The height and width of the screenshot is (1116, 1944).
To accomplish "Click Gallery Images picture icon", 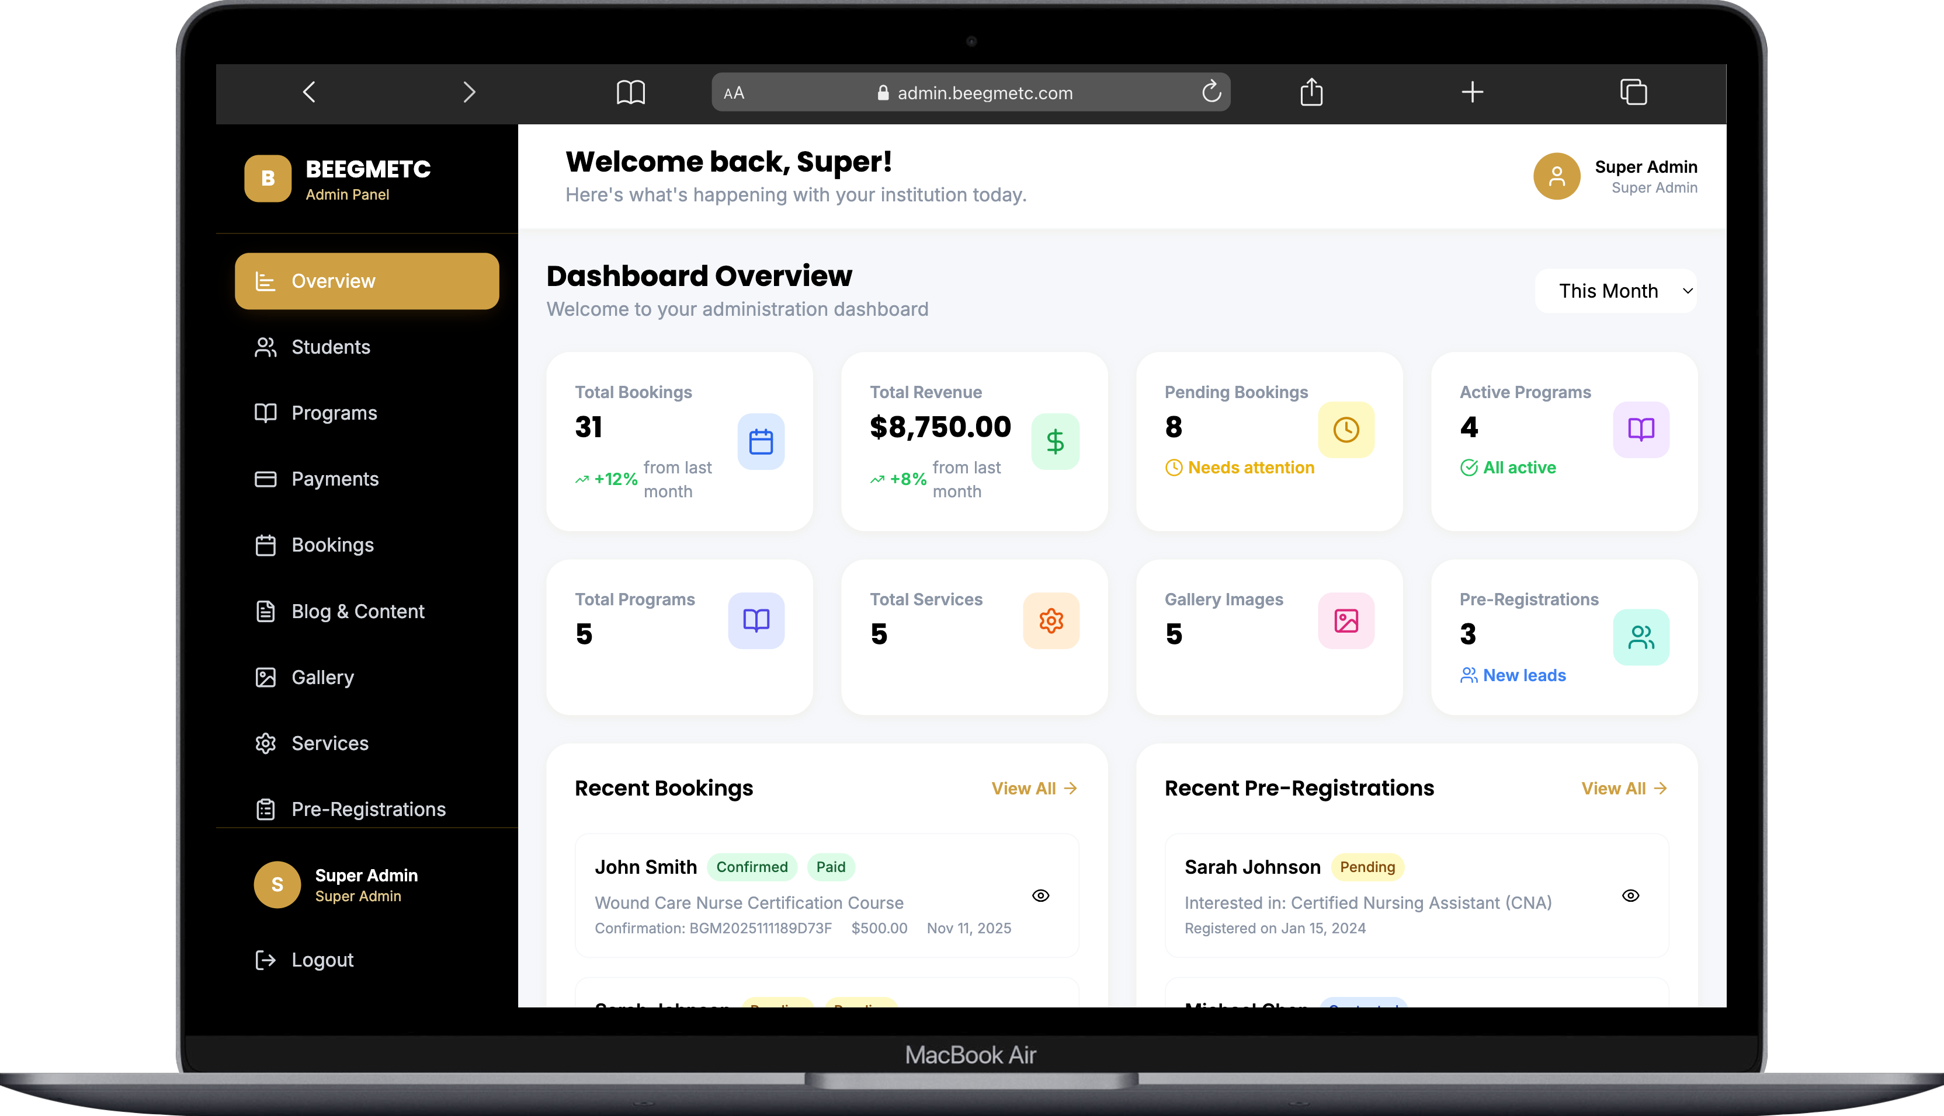I will click(1346, 620).
